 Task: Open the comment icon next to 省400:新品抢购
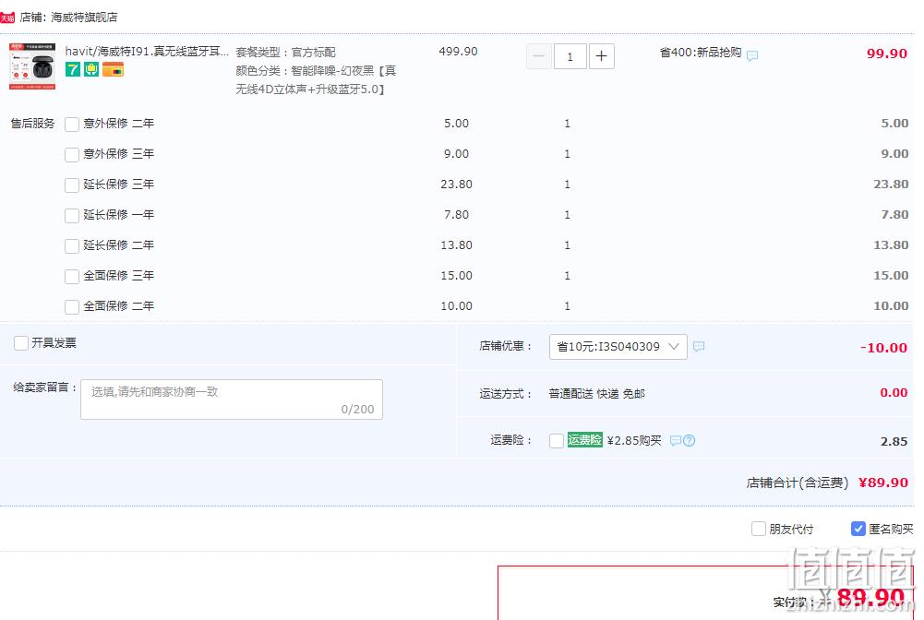(x=752, y=56)
